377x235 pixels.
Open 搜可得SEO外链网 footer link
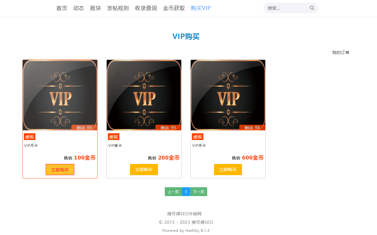coord(185,214)
